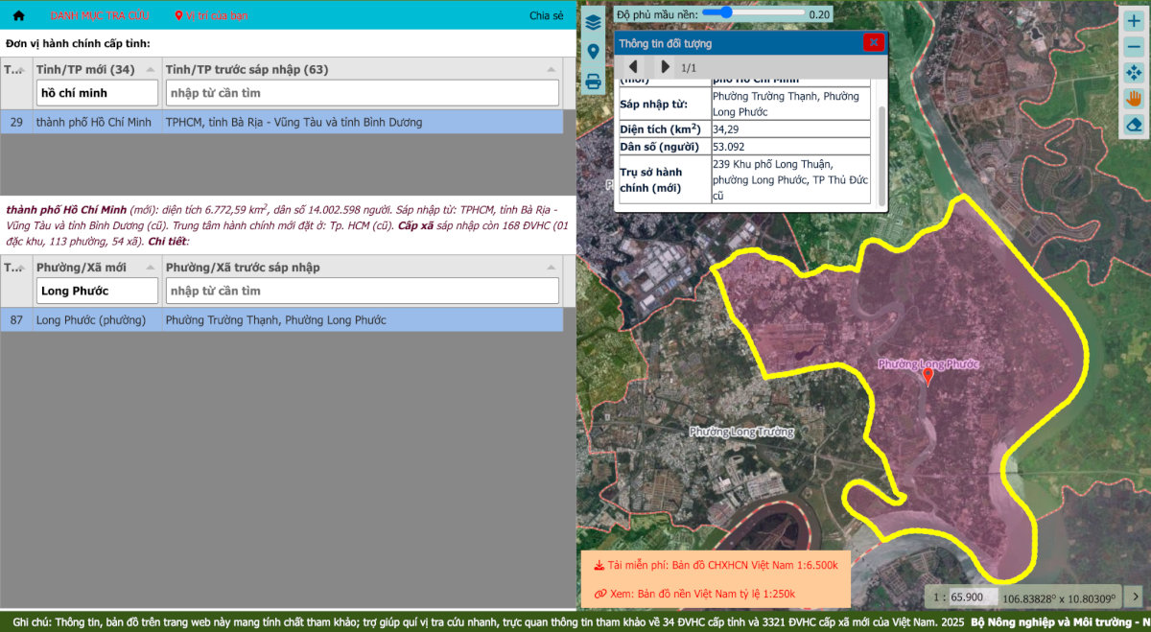Open DANH MỤC TRA CỨU menu
This screenshot has width=1151, height=632.
tap(100, 15)
